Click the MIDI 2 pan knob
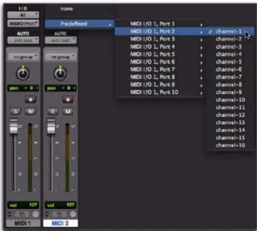Image resolution: width=257 pixels, height=231 pixels. [60, 73]
